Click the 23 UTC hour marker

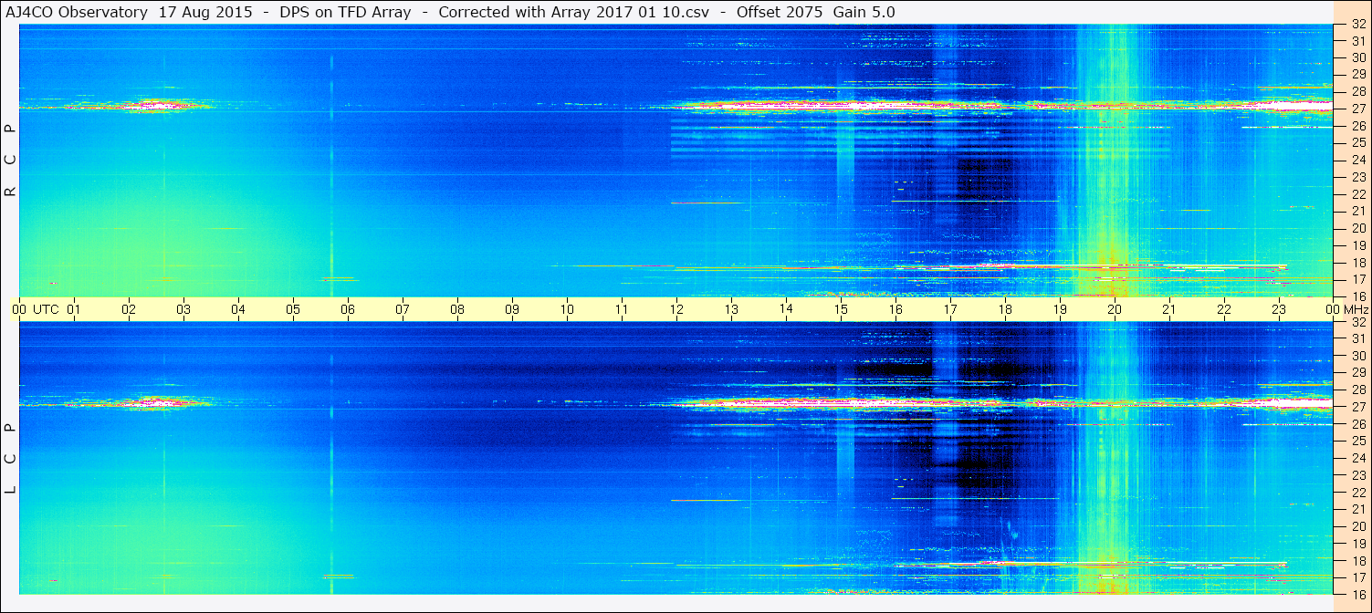coord(1279,309)
